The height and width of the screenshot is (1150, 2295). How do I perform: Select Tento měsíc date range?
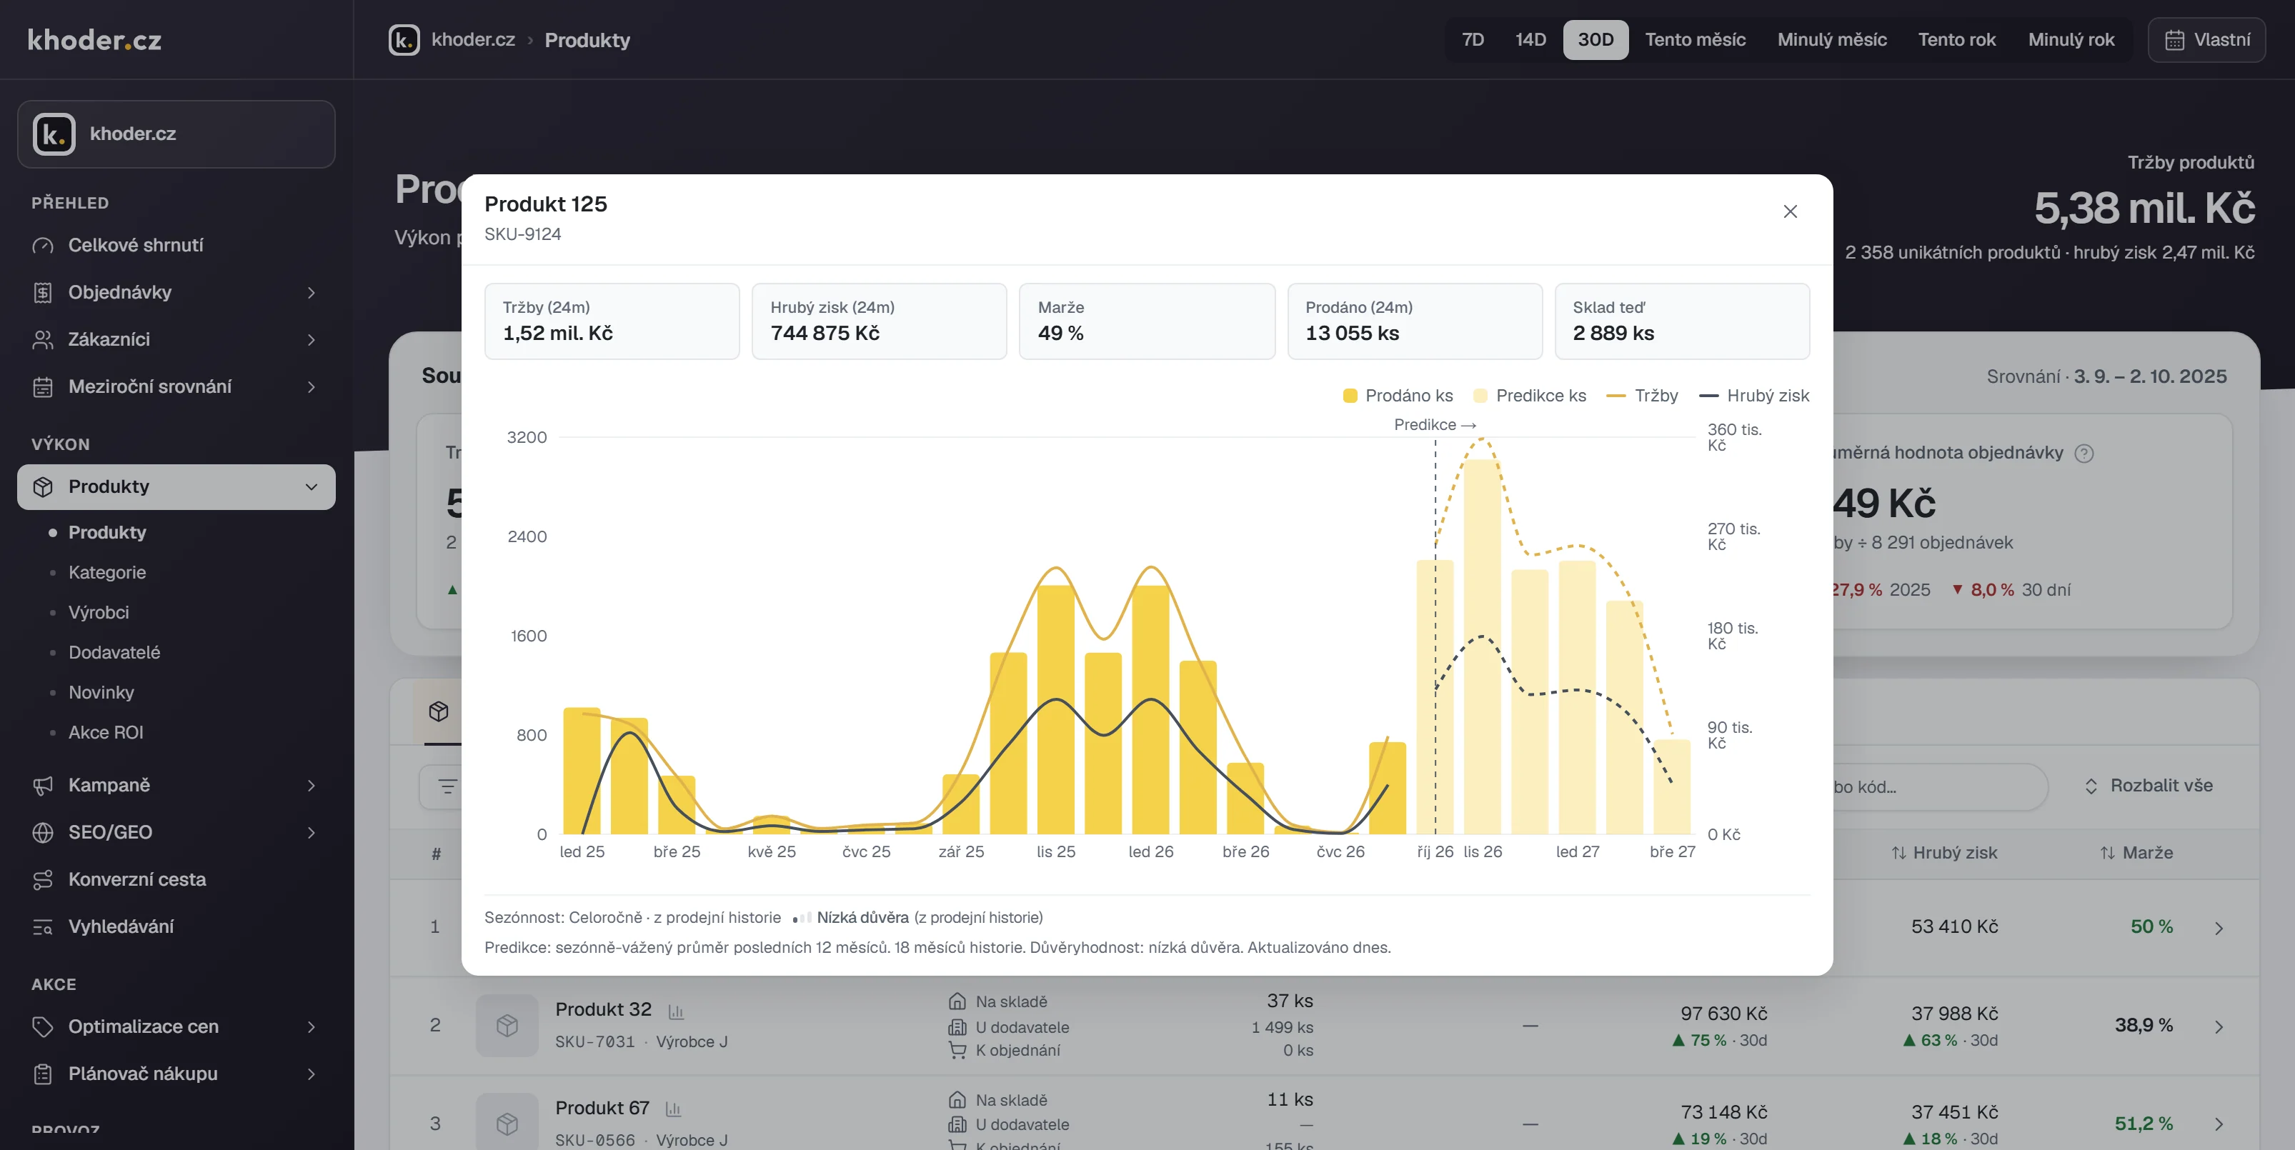point(1695,40)
